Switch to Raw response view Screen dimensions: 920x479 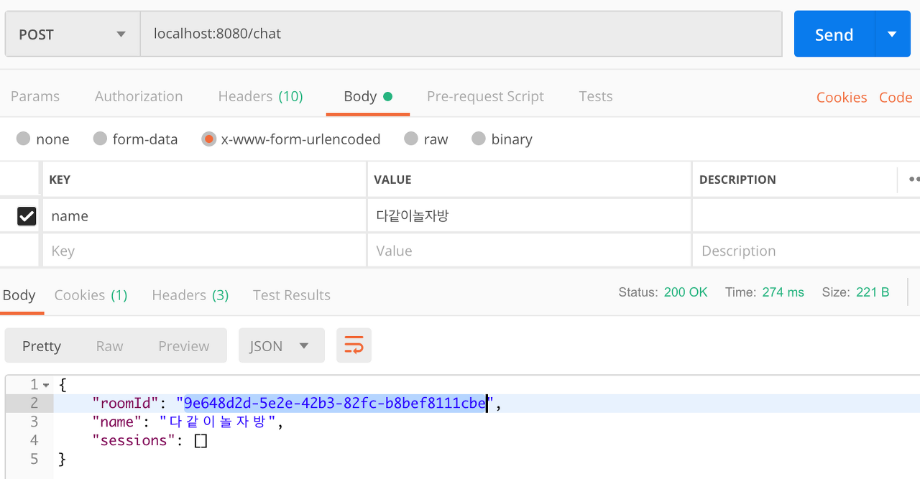click(x=109, y=345)
